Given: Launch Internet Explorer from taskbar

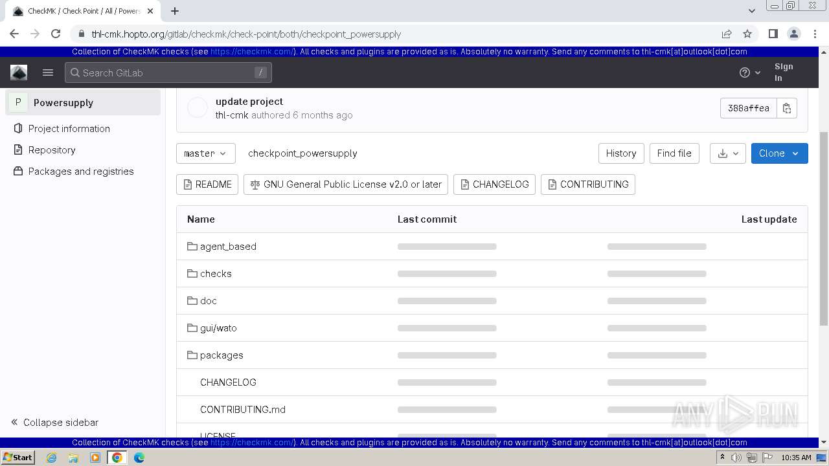Looking at the screenshot, I should click(x=52, y=458).
